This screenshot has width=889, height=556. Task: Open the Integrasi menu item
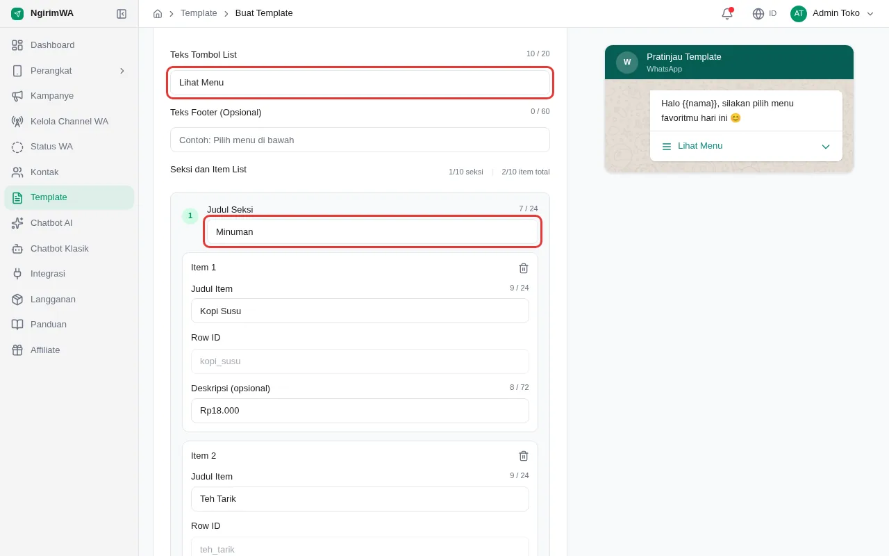point(69,274)
